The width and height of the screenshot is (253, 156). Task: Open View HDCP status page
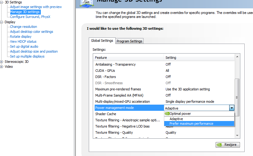pyautogui.click(x=23, y=41)
